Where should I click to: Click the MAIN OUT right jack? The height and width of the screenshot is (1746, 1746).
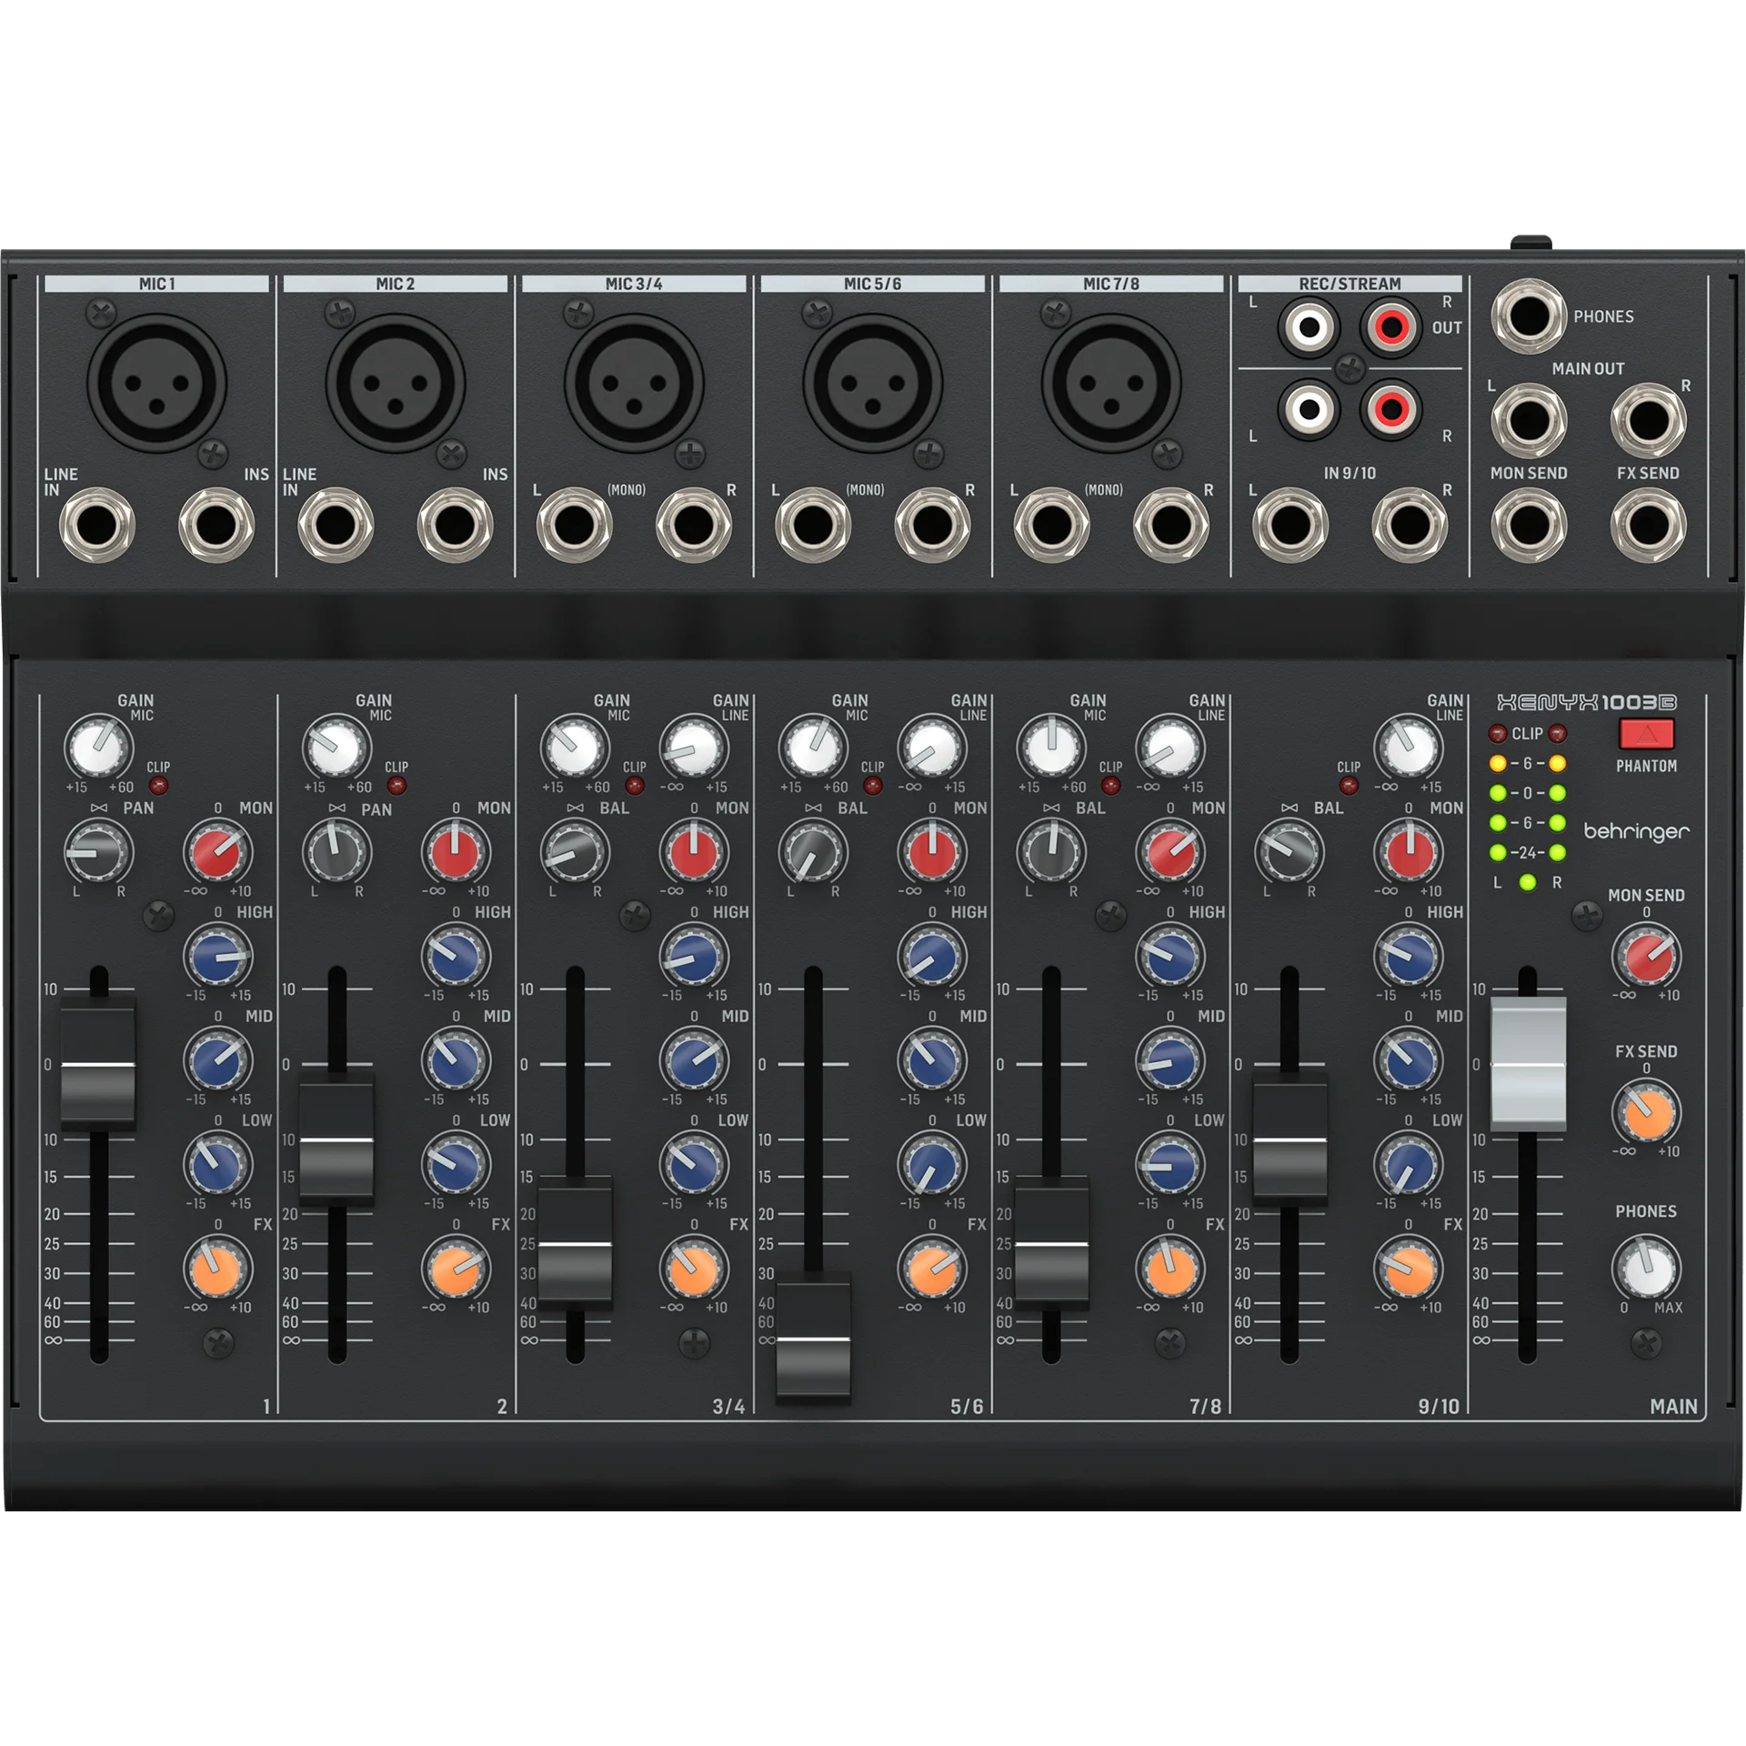(1648, 420)
